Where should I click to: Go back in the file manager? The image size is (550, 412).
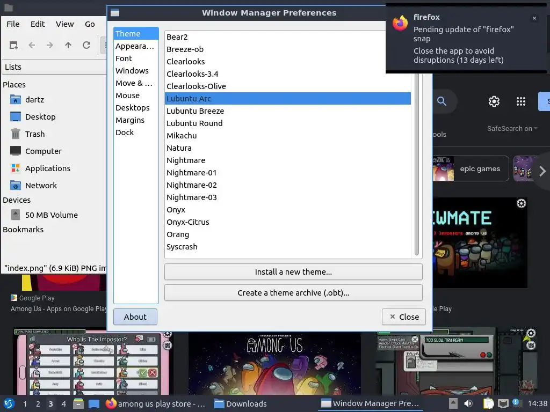32,45
